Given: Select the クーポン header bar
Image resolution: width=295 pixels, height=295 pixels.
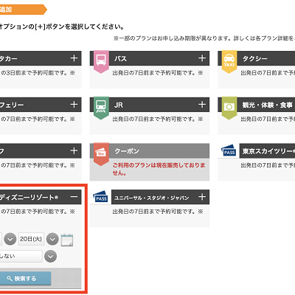Looking at the screenshot, I should 150,150.
